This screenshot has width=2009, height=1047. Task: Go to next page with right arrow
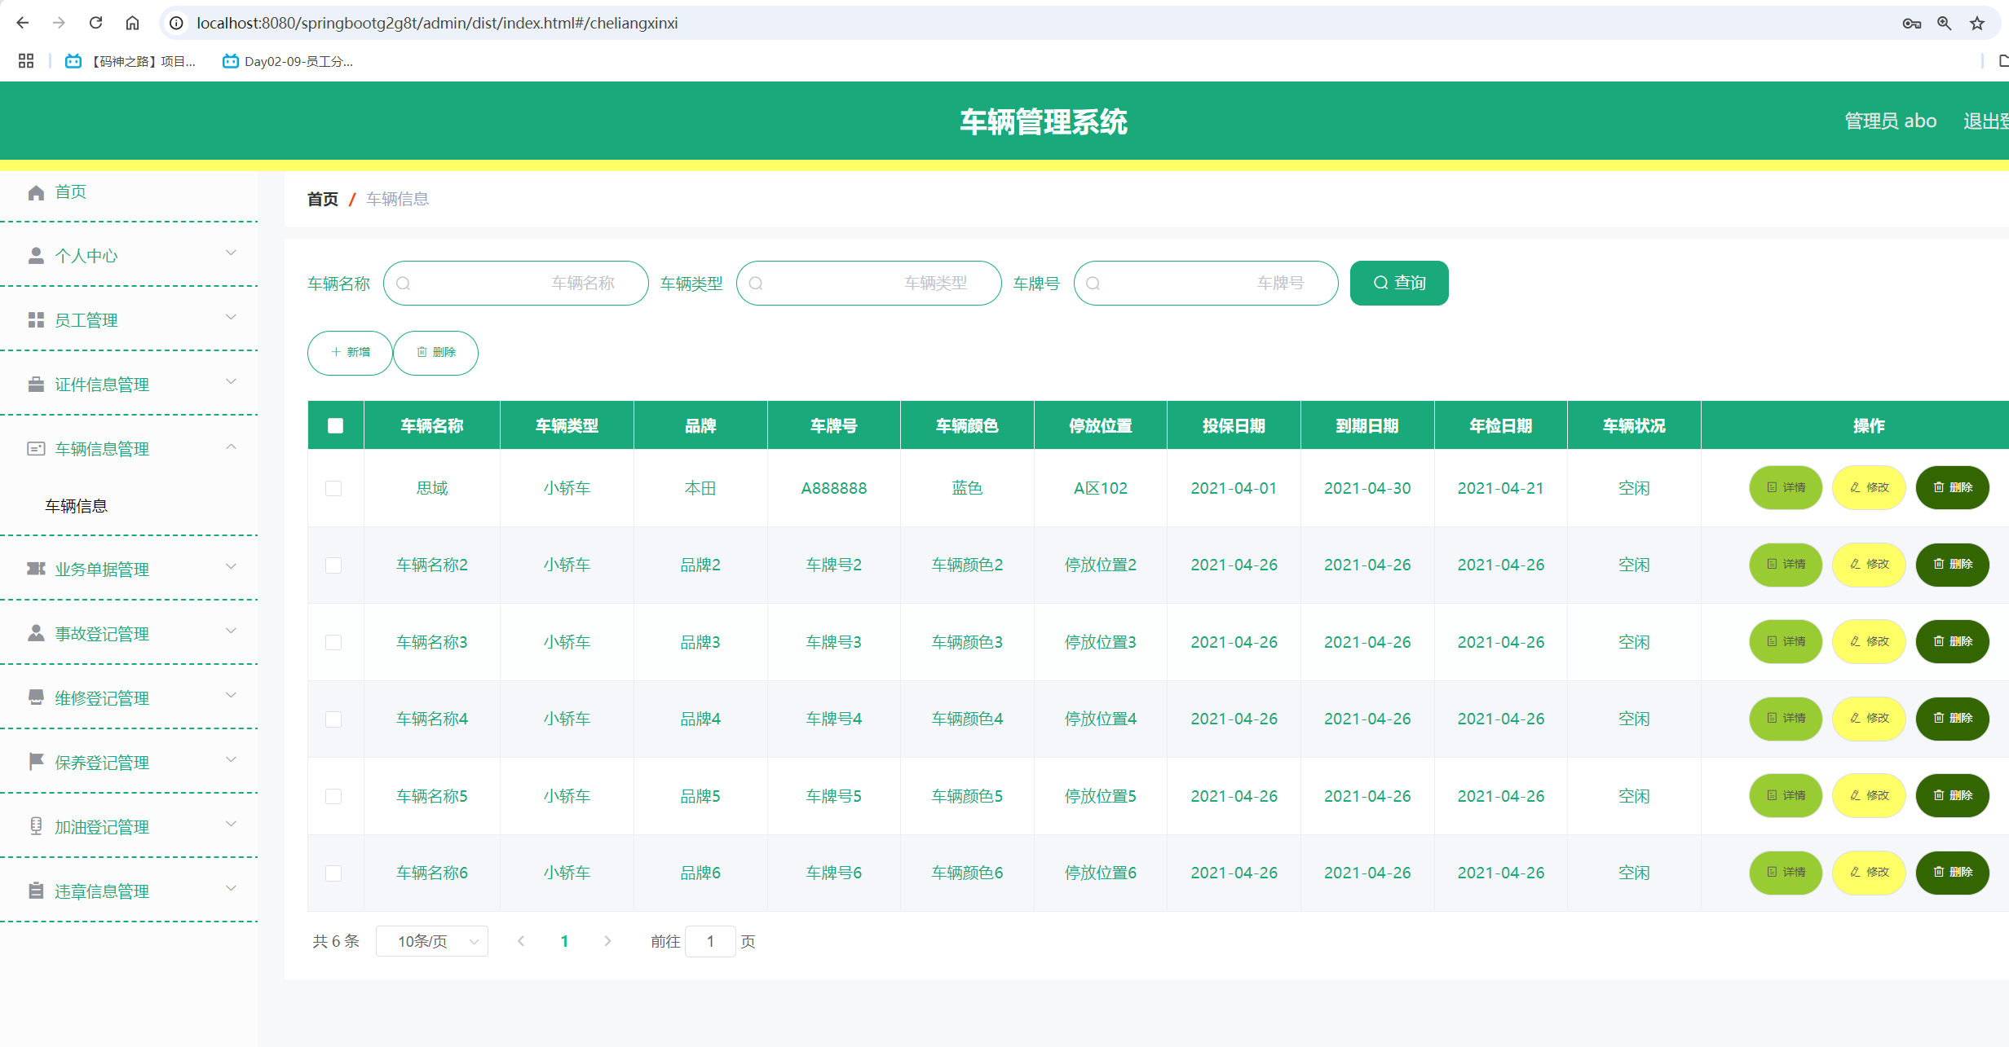click(607, 941)
